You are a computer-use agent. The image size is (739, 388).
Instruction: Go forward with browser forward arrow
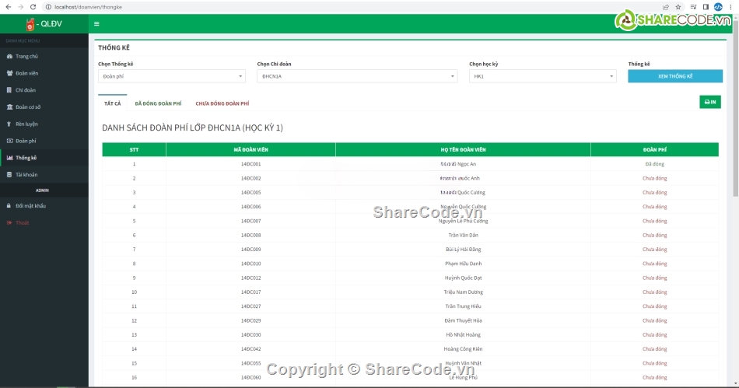point(20,7)
